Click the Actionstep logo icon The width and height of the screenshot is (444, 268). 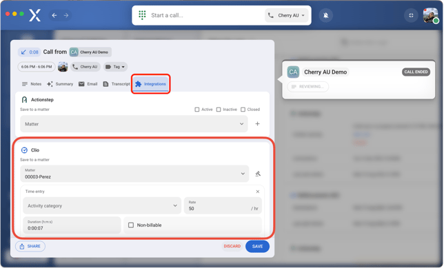pyautogui.click(x=24, y=100)
